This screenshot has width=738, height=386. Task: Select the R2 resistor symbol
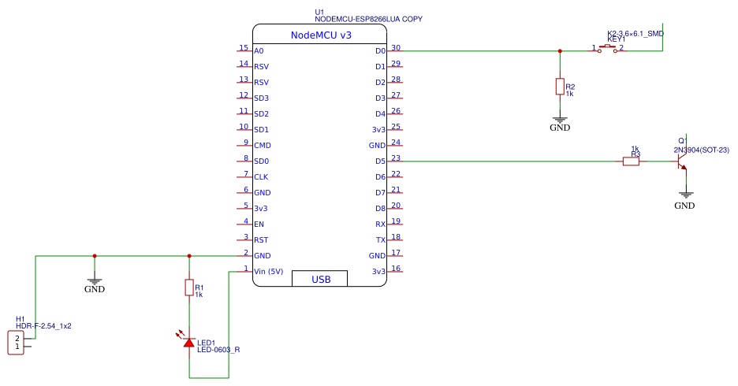pyautogui.click(x=560, y=87)
